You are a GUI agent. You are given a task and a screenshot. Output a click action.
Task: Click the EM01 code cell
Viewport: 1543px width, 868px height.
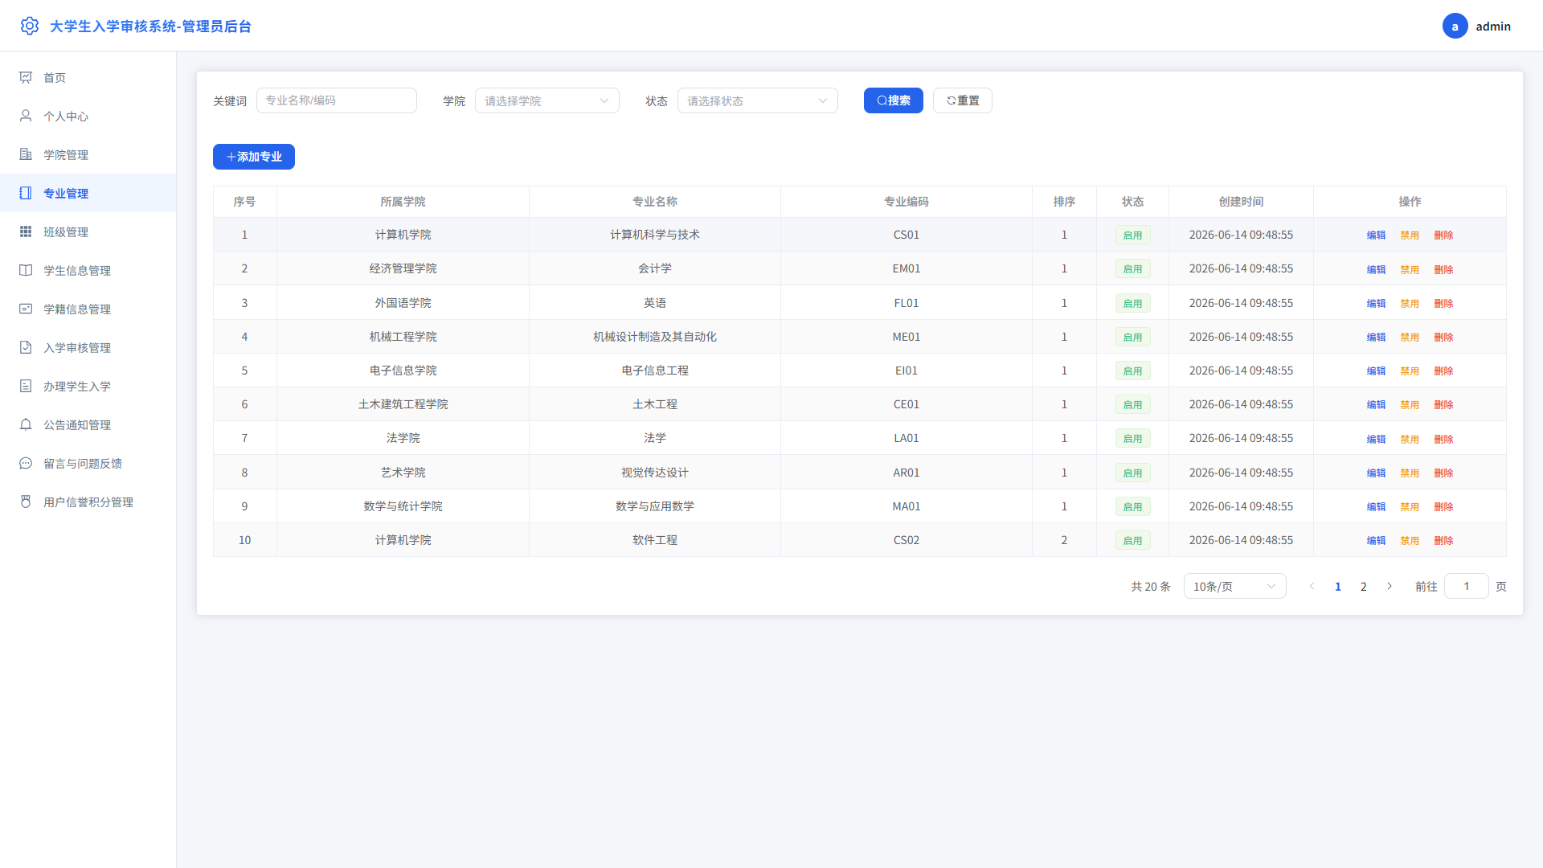pyautogui.click(x=906, y=268)
